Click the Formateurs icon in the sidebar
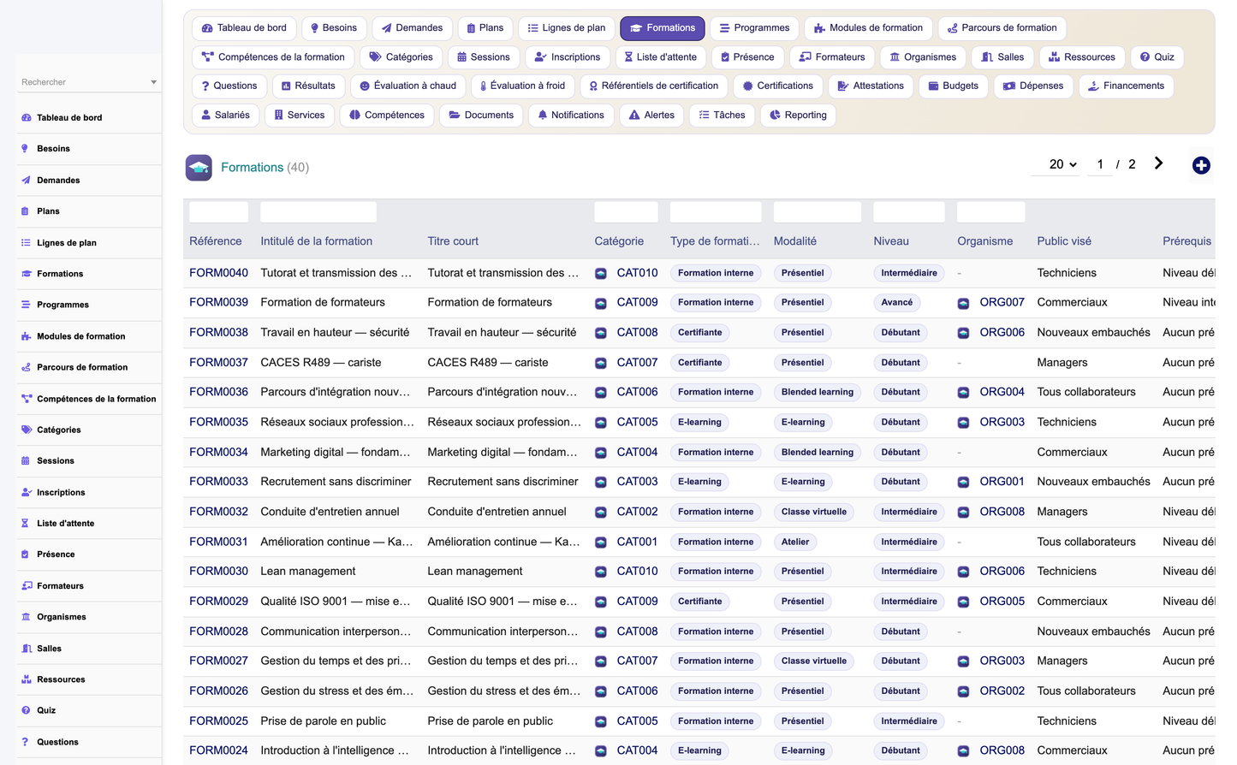Screen dimensions: 1237x765 26,586
